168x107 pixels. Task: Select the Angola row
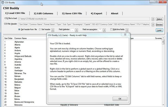[17, 53]
